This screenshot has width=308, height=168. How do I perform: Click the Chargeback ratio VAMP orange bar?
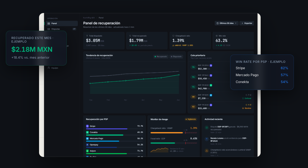pyautogui.click(x=166, y=133)
